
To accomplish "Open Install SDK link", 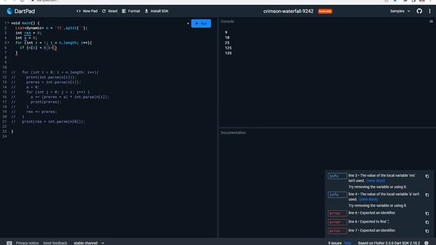I will point(157,11).
